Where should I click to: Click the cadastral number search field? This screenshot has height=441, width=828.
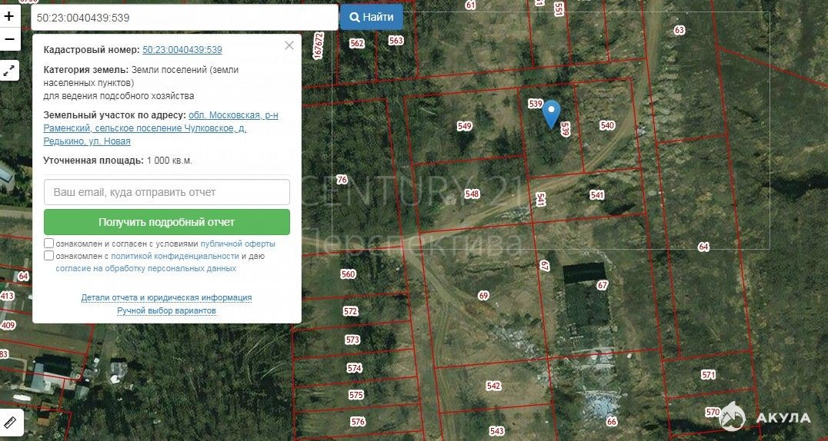coord(185,17)
